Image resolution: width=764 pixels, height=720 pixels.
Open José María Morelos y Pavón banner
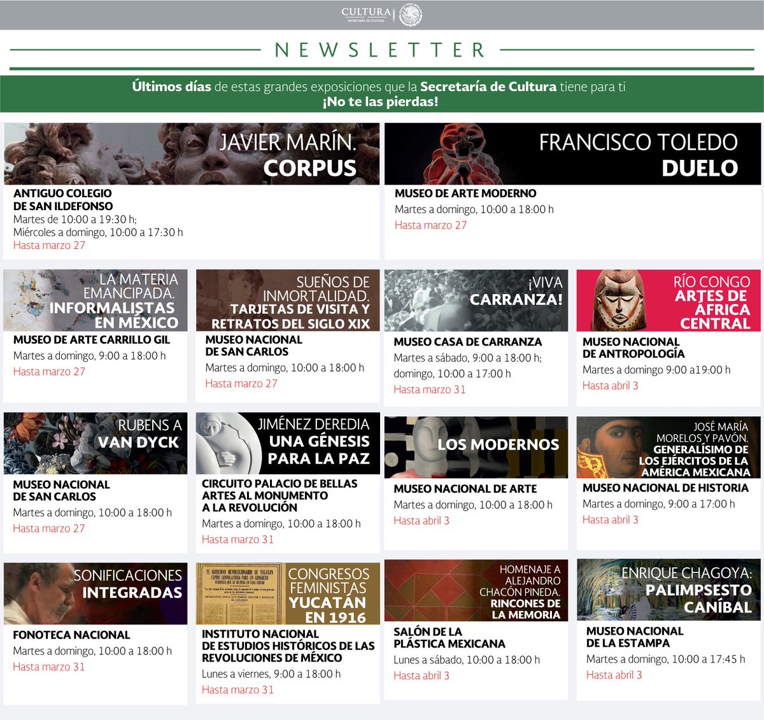(x=668, y=448)
